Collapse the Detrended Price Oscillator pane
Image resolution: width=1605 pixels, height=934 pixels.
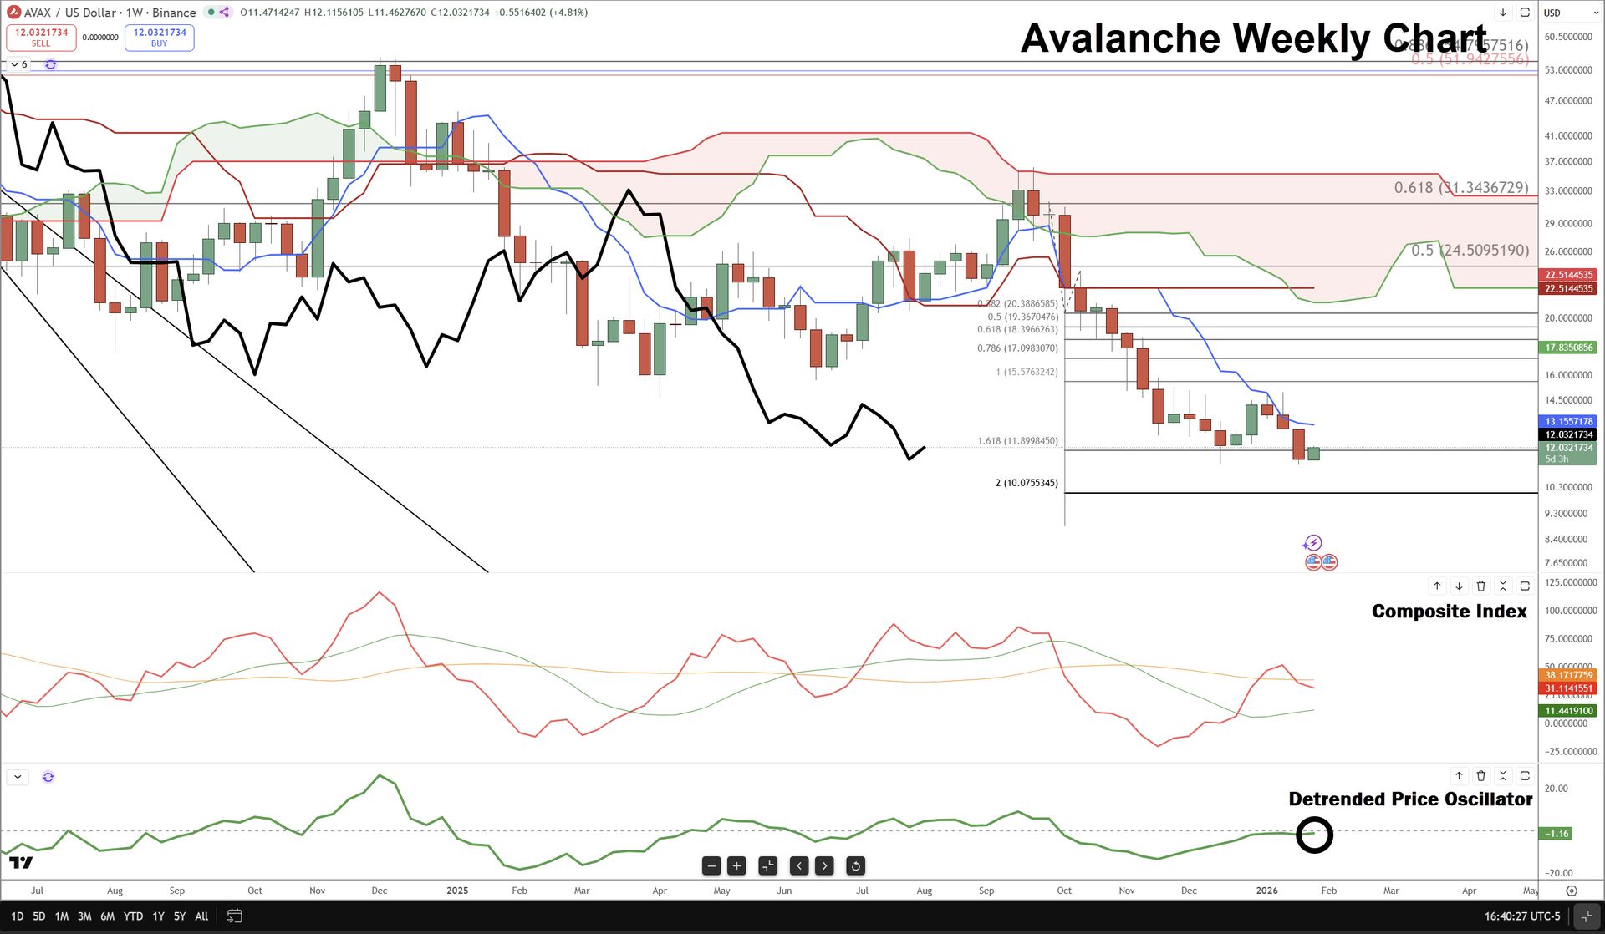click(1502, 776)
